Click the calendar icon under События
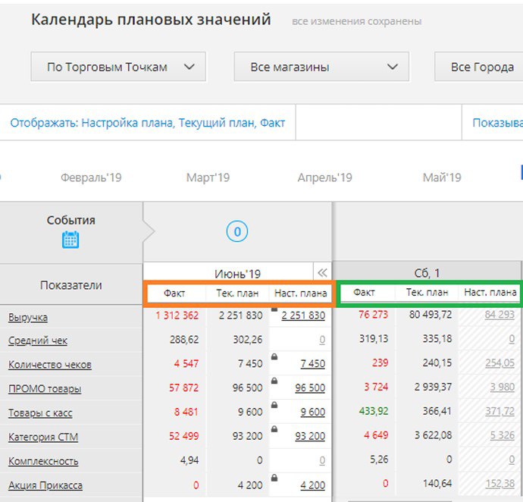Image resolution: width=523 pixels, height=502 pixels. pyautogui.click(x=70, y=240)
